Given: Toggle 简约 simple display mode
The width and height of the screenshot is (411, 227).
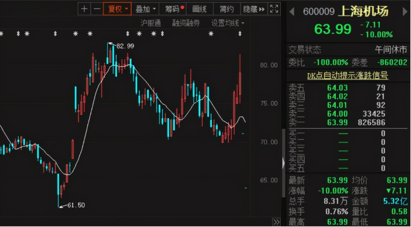Looking at the screenshot, I should point(227,9).
